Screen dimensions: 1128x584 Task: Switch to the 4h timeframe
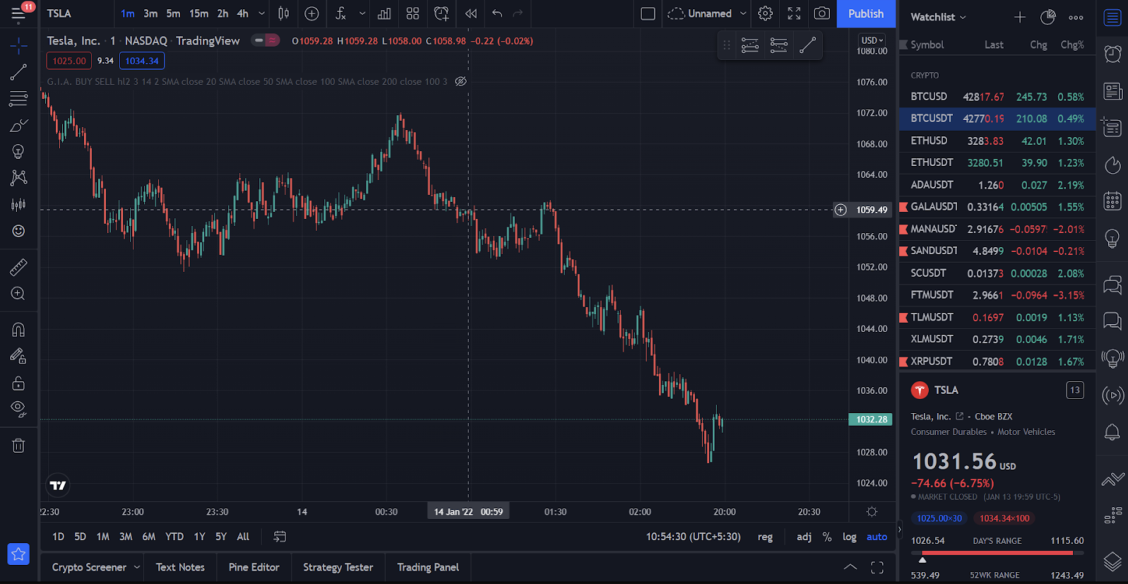242,14
